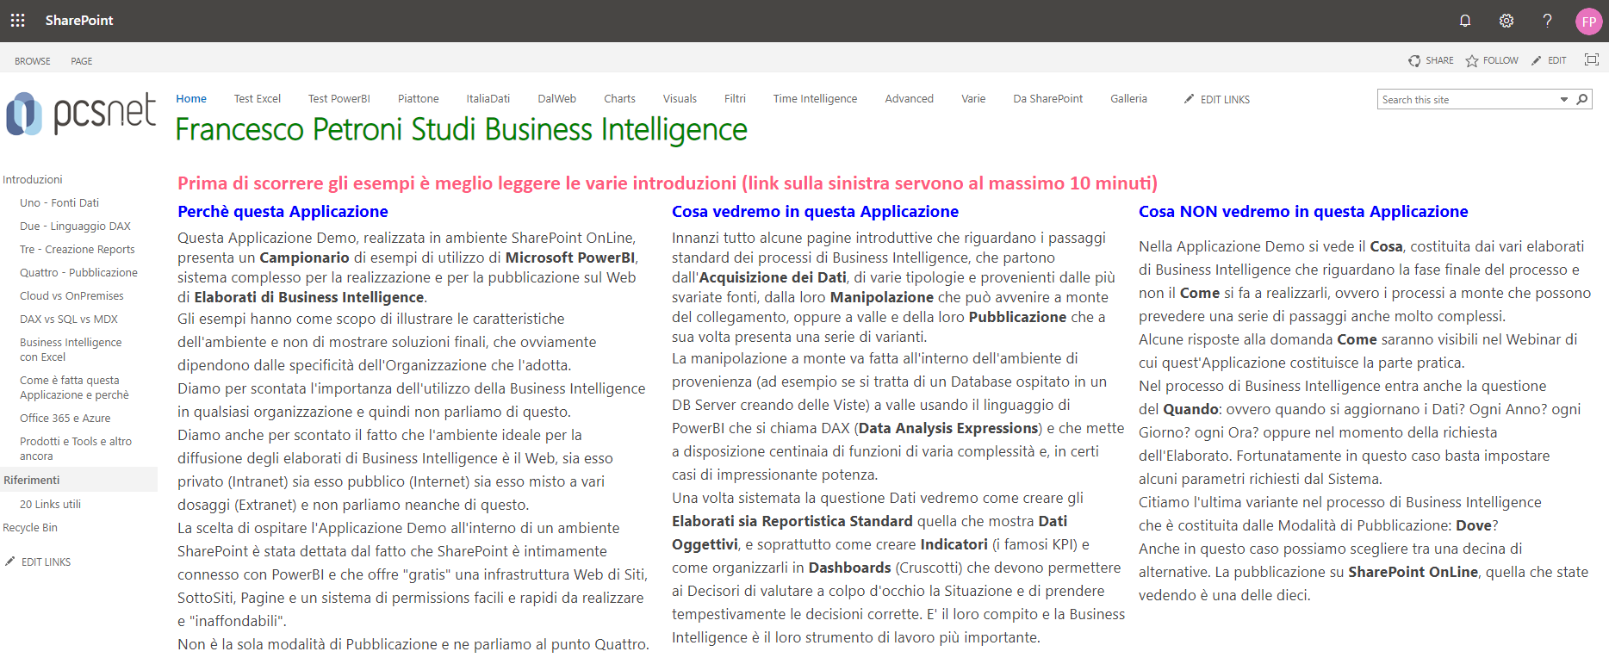Click SharePoint in the suite bar
Viewport: 1609px width, 664px height.
coord(79,20)
